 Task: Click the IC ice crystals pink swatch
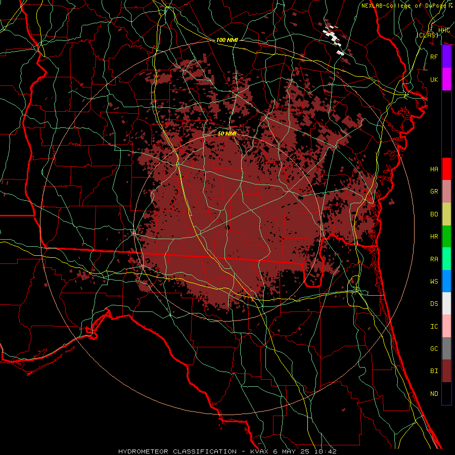pyautogui.click(x=446, y=326)
